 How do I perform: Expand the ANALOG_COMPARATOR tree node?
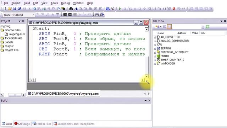pyautogui.click(x=155, y=41)
